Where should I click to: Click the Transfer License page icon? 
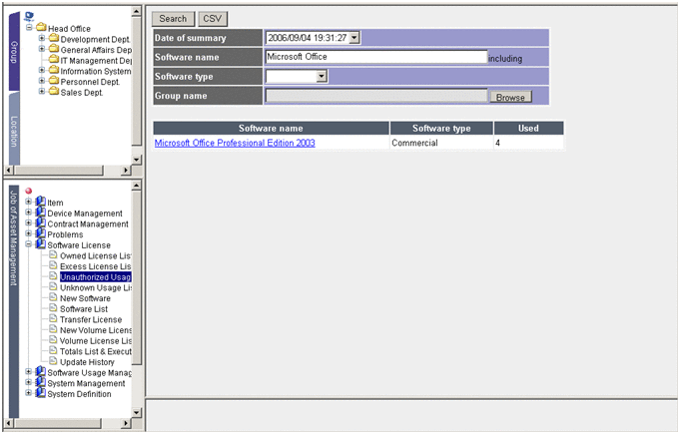tap(53, 318)
